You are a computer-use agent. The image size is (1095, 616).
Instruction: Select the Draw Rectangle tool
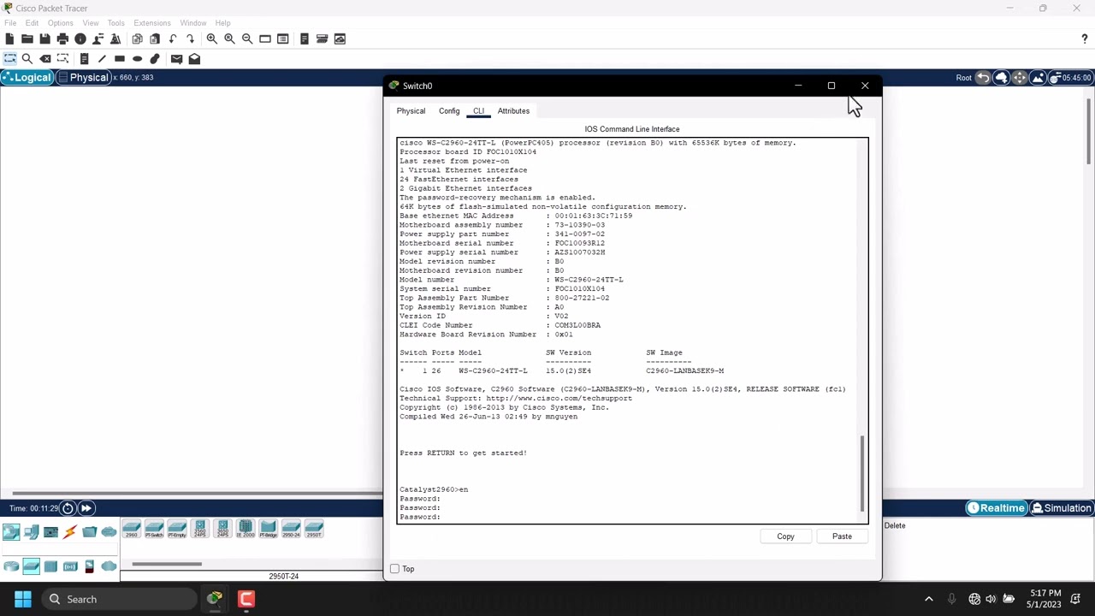pyautogui.click(x=120, y=59)
